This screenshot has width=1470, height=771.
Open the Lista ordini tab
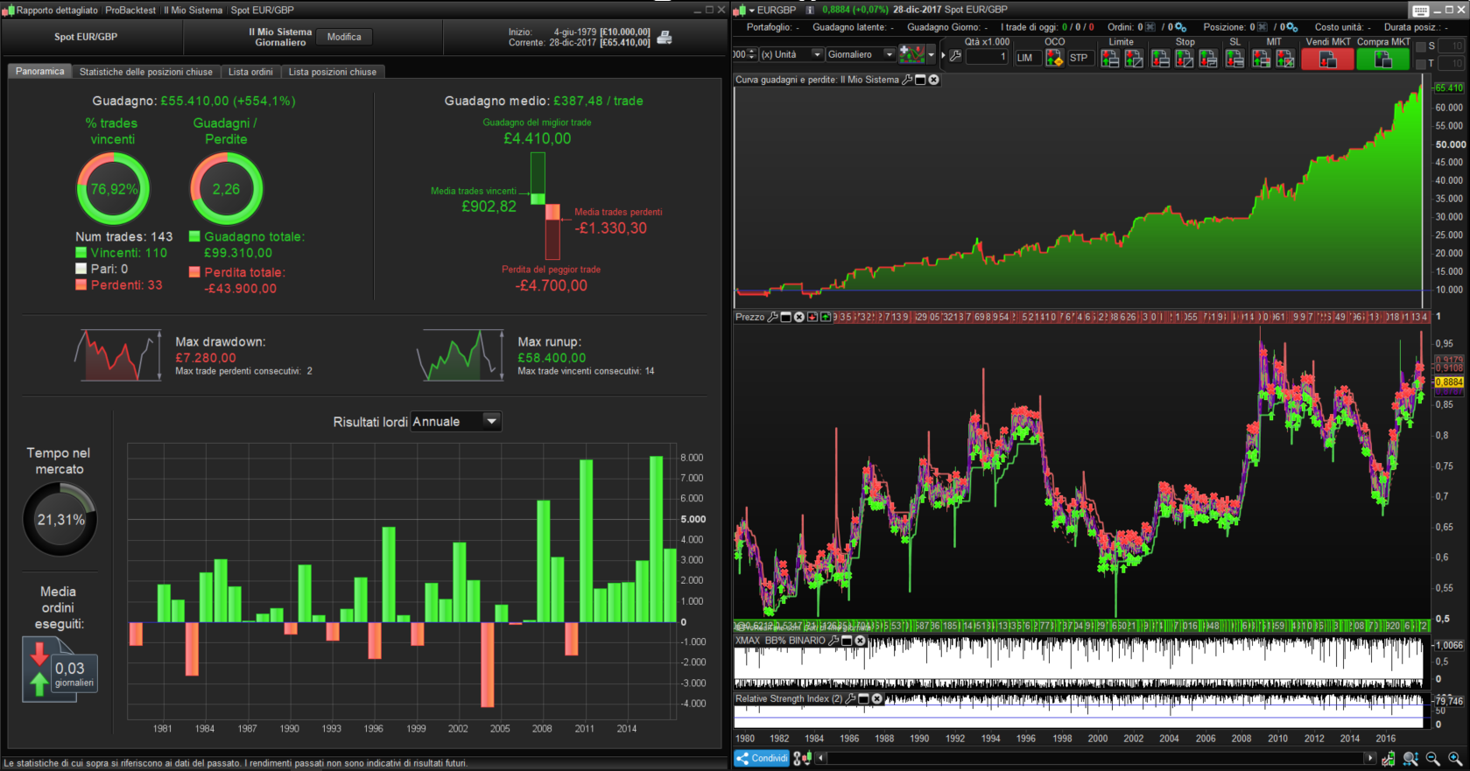250,72
